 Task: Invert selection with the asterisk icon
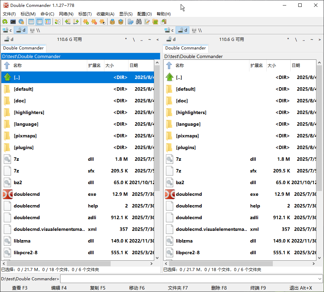pos(102,22)
